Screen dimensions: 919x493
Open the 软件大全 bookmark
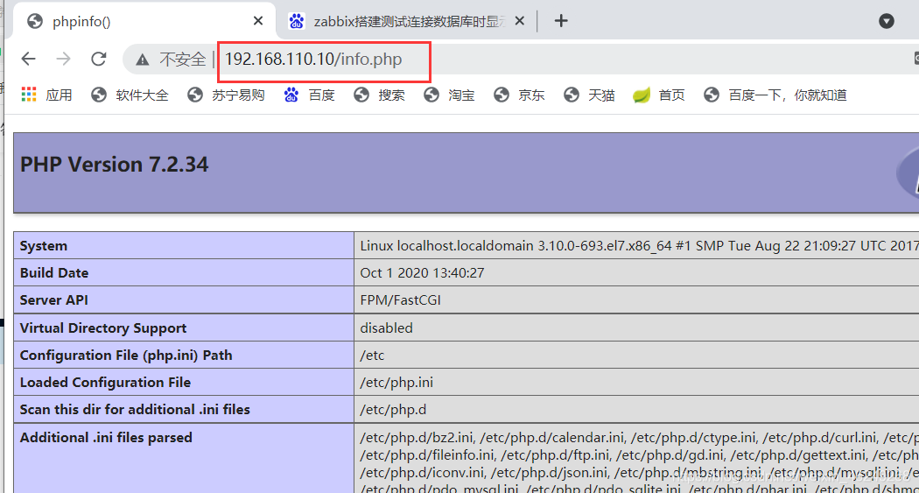[x=130, y=95]
